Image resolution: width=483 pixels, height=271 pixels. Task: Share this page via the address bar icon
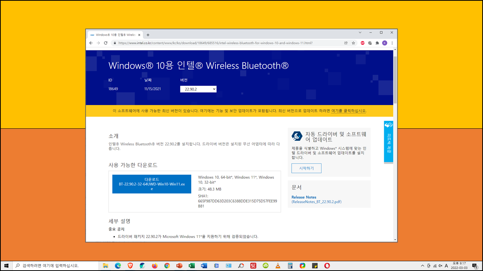point(346,43)
